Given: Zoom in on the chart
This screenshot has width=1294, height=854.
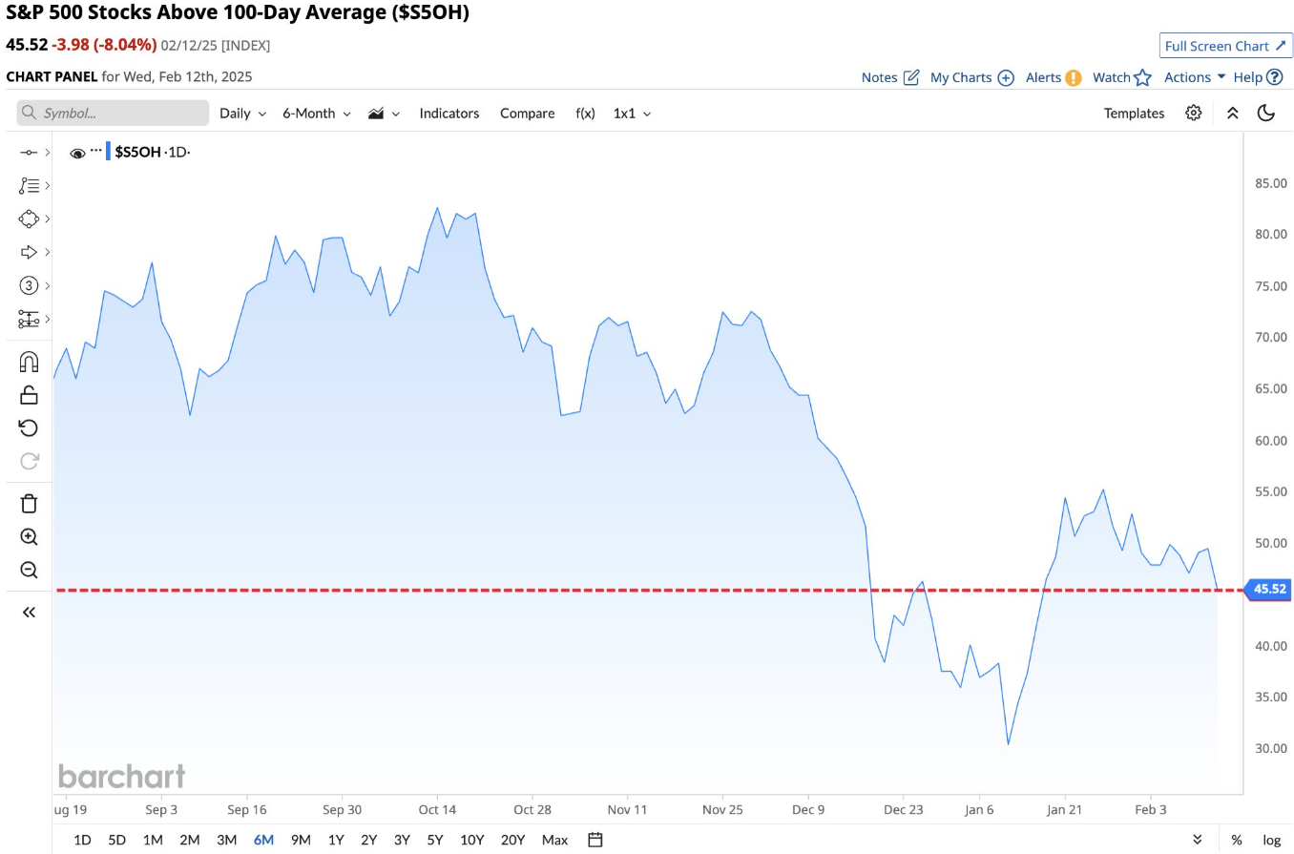Looking at the screenshot, I should [29, 537].
